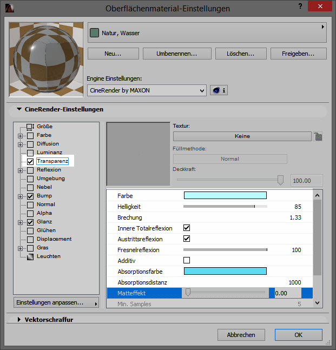Click the Deckkraft value field 100.00
This screenshot has width=336, height=350.
click(307, 181)
